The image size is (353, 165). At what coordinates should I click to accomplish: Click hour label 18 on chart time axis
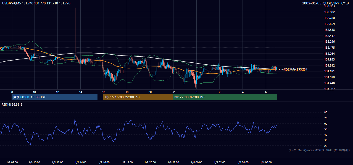127,92
